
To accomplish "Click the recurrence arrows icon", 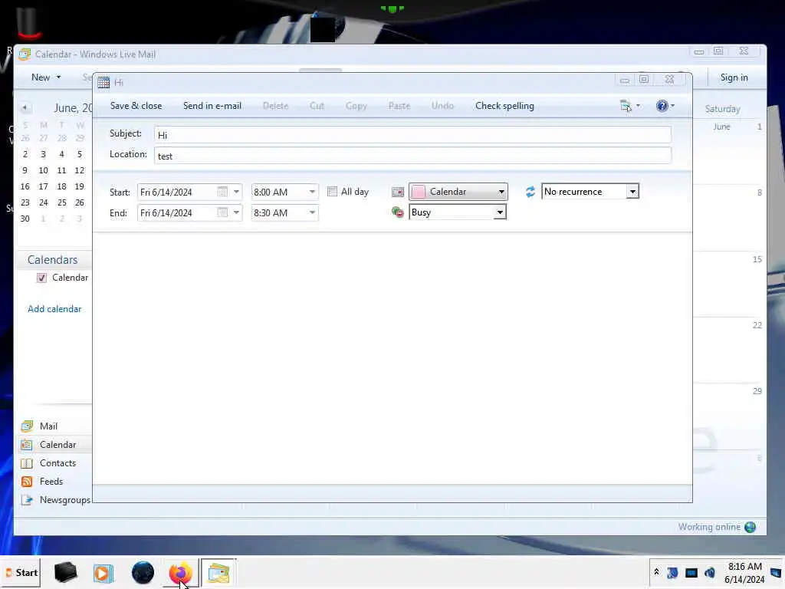I will click(530, 192).
